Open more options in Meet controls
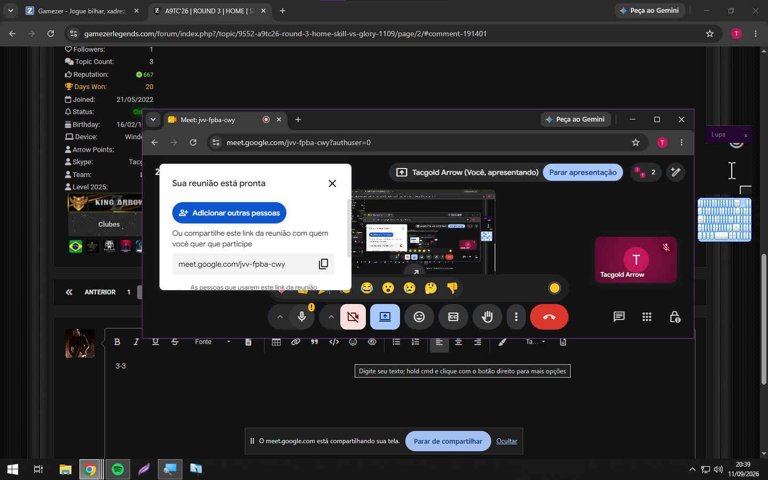 tap(516, 317)
